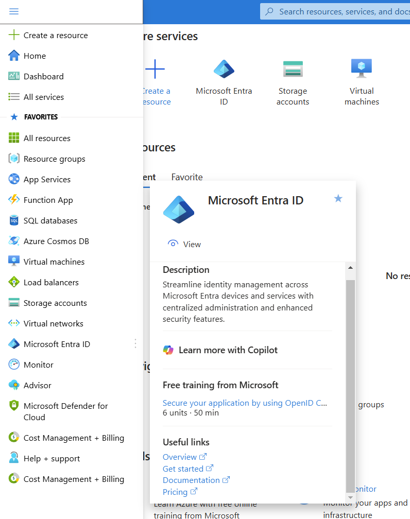Viewport: 410px width, 519px height.
Task: Go to Home via house icon
Action: [13, 56]
